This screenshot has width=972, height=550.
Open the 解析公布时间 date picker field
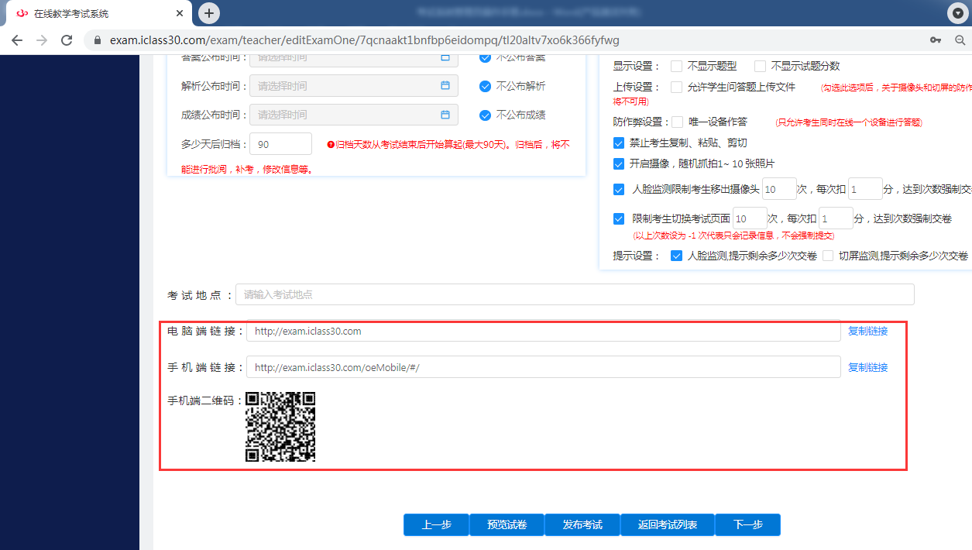(x=345, y=86)
